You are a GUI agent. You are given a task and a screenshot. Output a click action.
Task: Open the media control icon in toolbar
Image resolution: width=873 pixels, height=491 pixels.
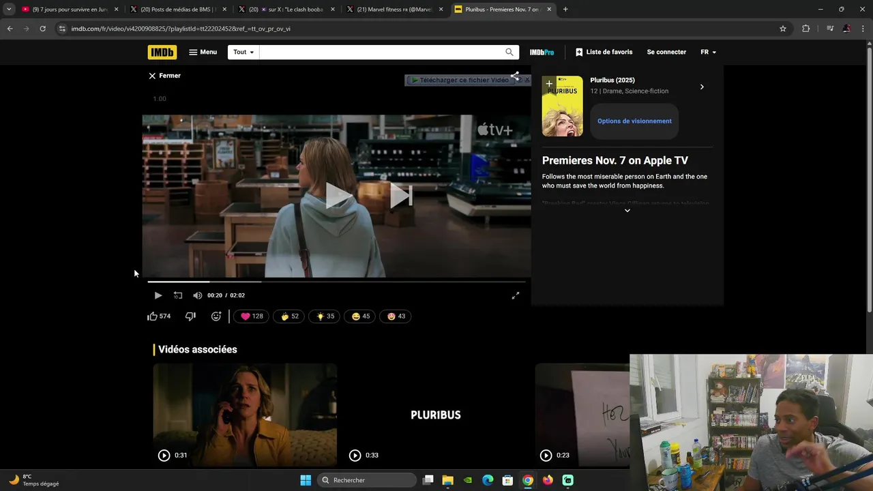click(830, 29)
